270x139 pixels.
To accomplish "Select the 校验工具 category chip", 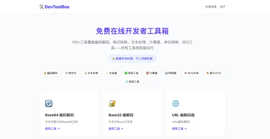I will pos(132,73).
